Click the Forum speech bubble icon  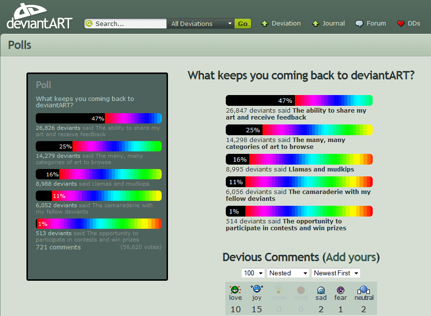coord(359,24)
